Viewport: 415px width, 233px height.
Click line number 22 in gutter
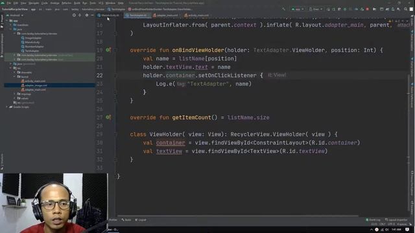tap(99, 75)
